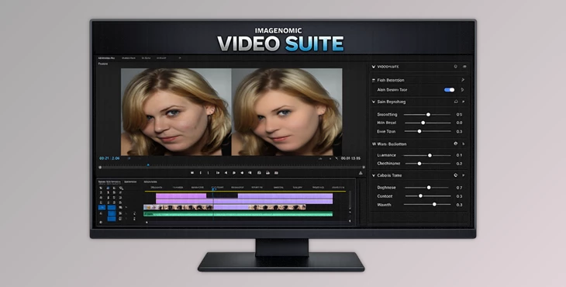Click the timeline horizontal scrollbar
The width and height of the screenshot is (566, 287).
248,222
